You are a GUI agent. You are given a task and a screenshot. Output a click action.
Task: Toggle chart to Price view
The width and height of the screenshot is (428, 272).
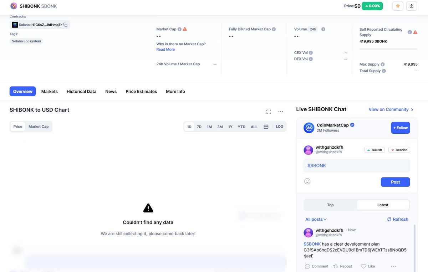18,127
